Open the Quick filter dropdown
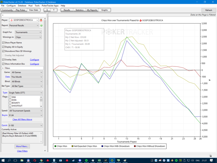Screen dimensions: 217x163 [25, 125]
